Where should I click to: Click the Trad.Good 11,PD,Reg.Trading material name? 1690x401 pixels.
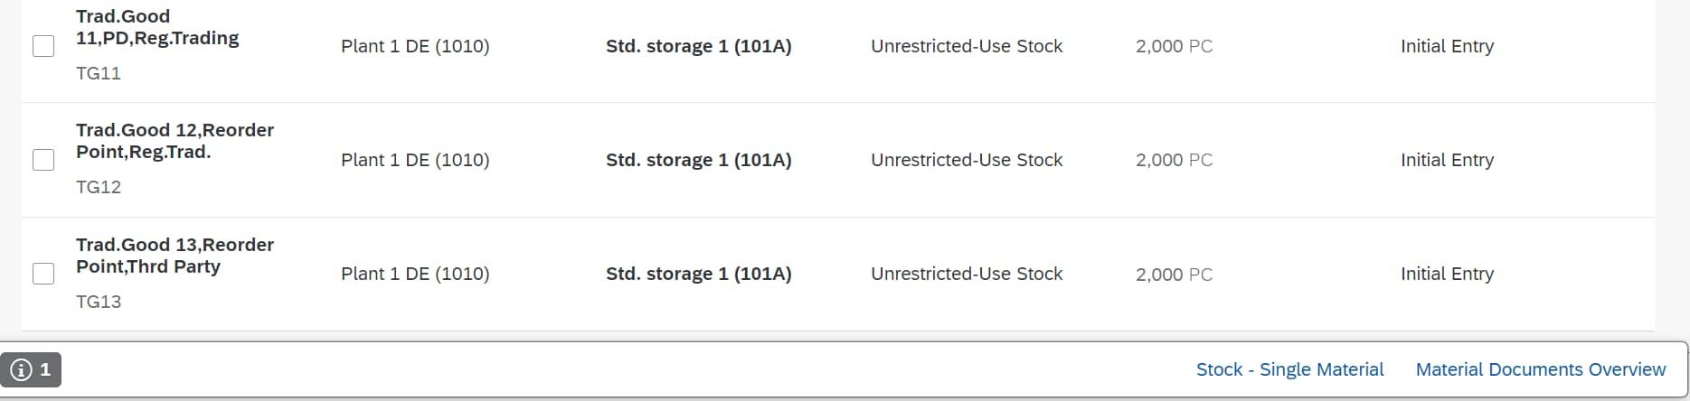(x=157, y=27)
